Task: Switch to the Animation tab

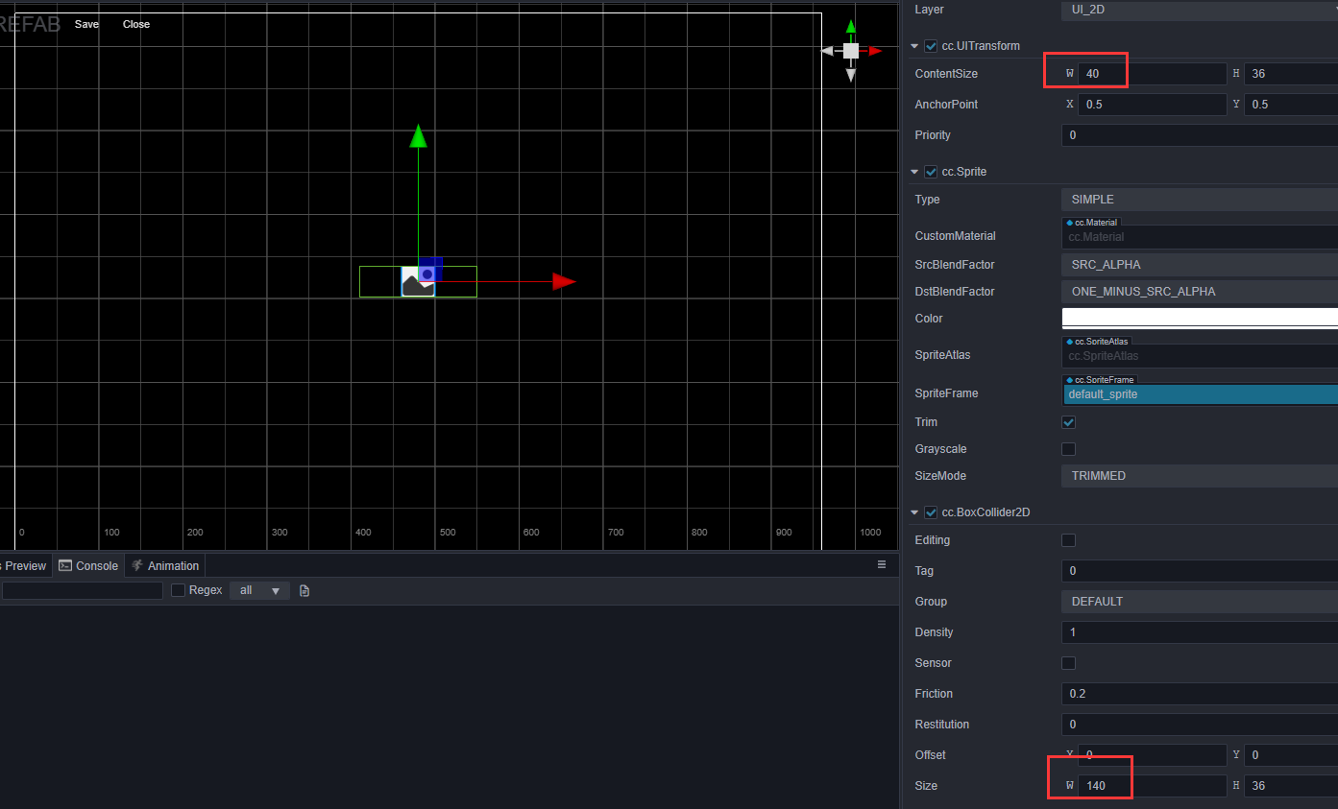Action: click(165, 565)
